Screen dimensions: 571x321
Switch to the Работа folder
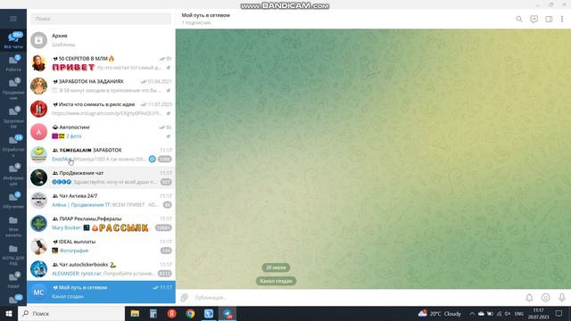13,62
